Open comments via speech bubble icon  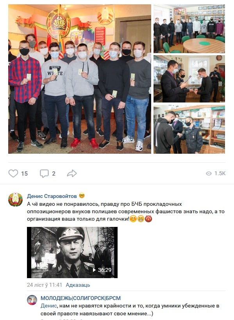point(44,173)
